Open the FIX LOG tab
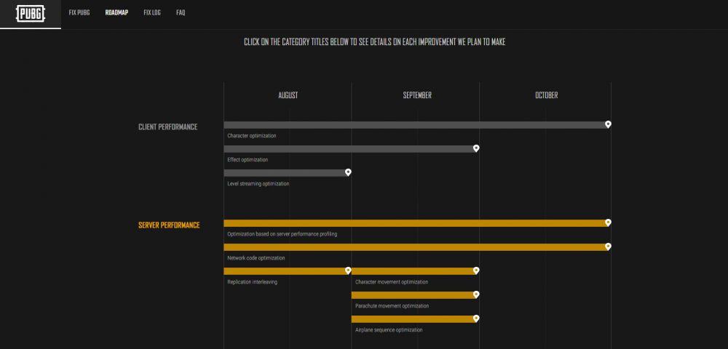 pos(152,13)
